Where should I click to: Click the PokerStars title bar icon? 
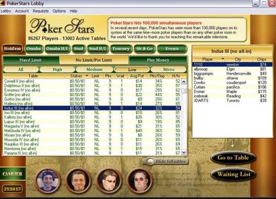(3, 3)
